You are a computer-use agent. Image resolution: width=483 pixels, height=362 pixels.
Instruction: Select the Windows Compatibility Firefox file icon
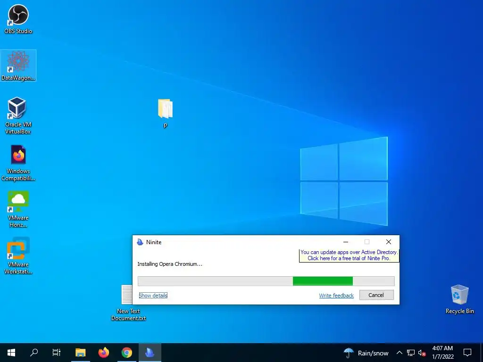pos(18,163)
